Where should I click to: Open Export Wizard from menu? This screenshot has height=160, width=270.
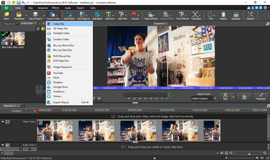70,102
